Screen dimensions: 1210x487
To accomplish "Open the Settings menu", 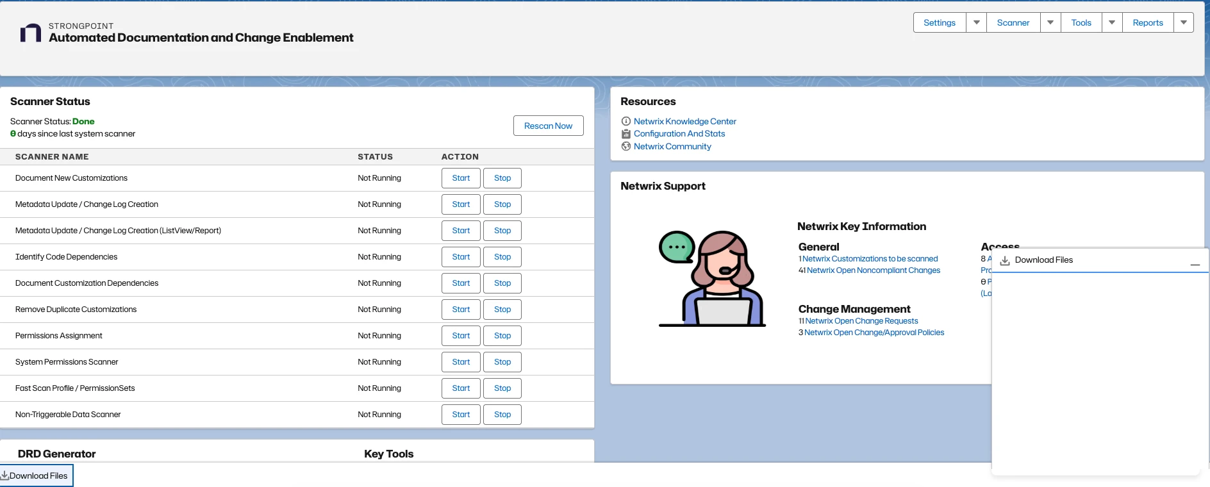I will [x=940, y=22].
